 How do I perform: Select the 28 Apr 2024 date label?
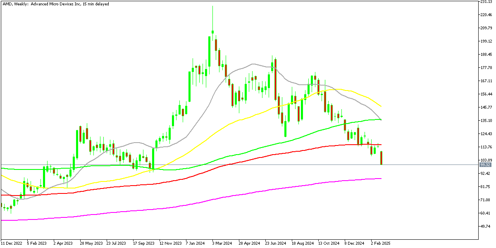(x=250, y=243)
